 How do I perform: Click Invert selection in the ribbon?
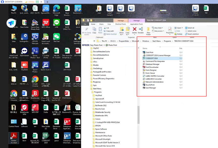193,34
